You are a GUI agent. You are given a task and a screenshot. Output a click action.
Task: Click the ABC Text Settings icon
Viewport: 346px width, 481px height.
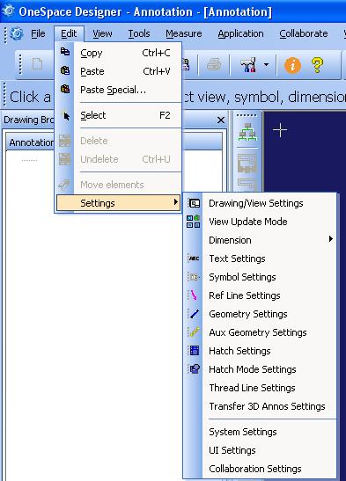pos(194,259)
